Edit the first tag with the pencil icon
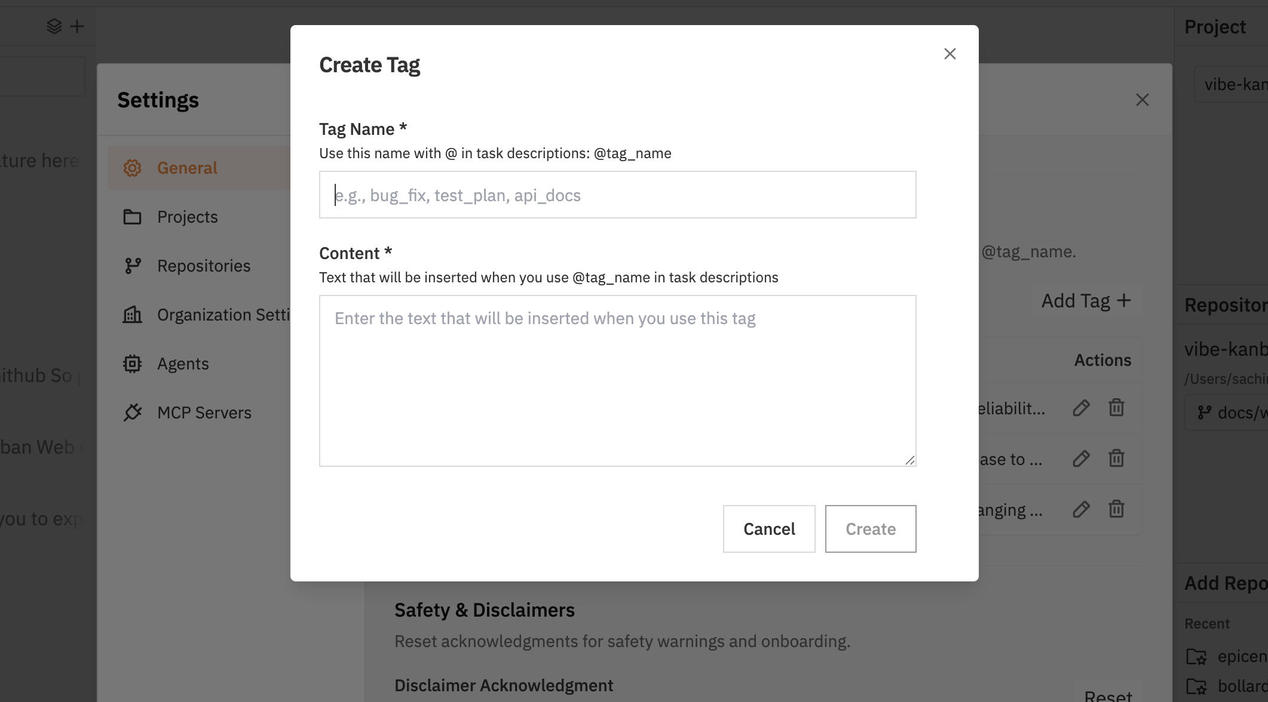 (1080, 408)
